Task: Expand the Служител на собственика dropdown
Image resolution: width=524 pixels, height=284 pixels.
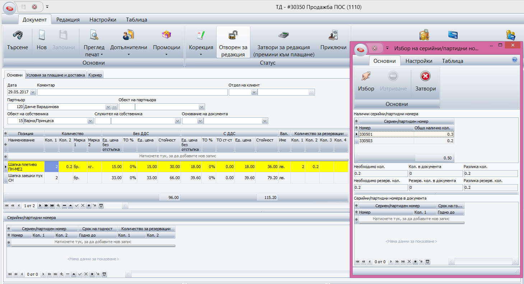Action: 177,121
